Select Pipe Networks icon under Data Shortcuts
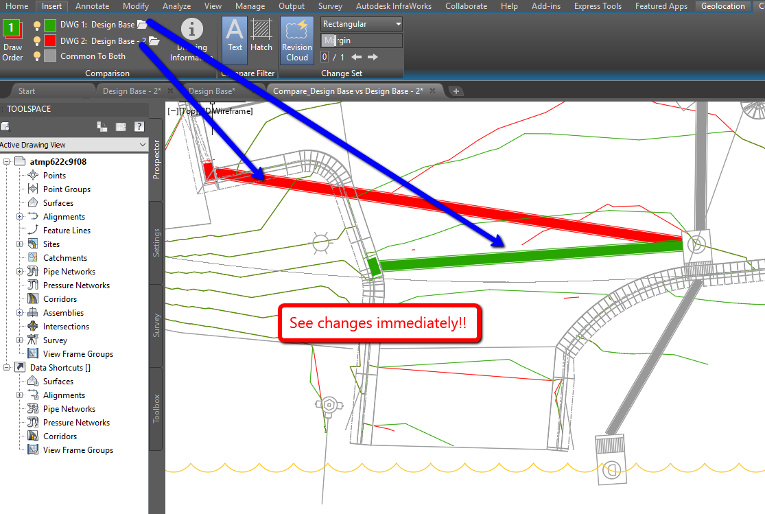Image resolution: width=765 pixels, height=514 pixels. coord(33,408)
